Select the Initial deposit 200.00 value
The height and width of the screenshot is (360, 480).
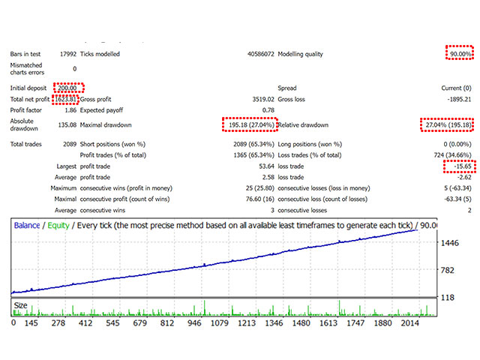click(69, 88)
